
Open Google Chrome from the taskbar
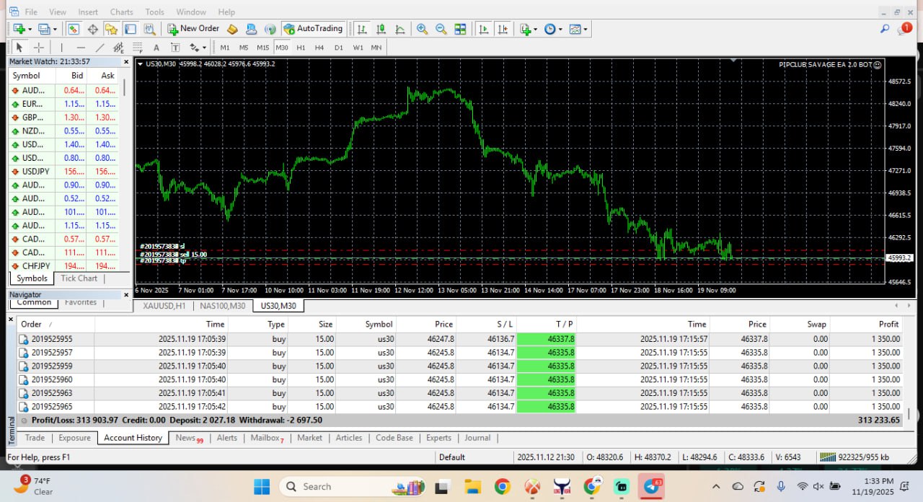(x=503, y=486)
